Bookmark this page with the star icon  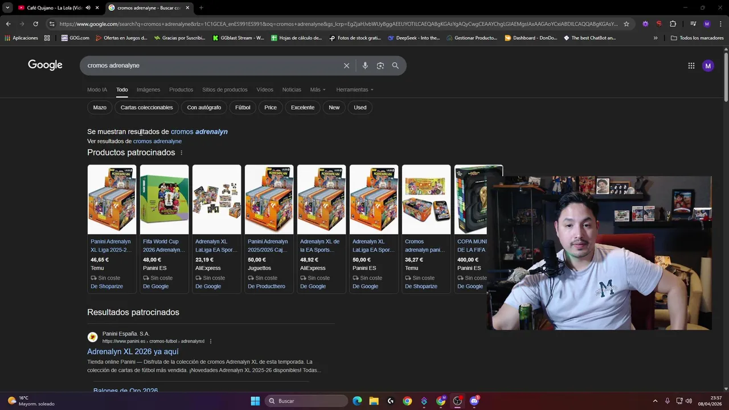[x=626, y=24]
